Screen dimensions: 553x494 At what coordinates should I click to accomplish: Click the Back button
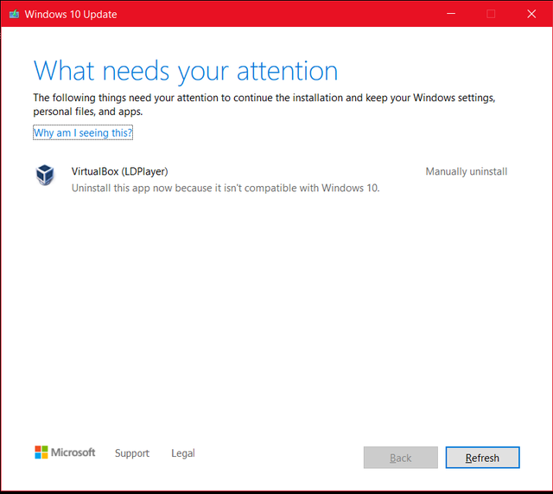point(401,458)
